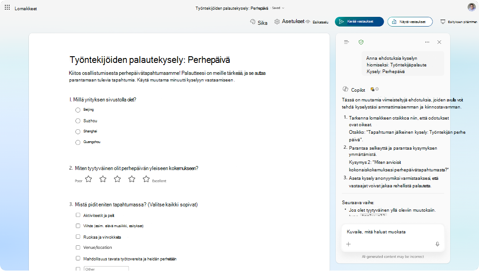The image size is (479, 271).
Task: Select the Guangzhou radio option
Action: click(x=78, y=142)
